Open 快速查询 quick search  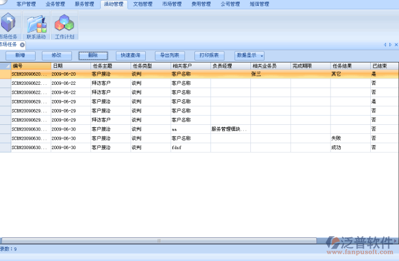(131, 55)
